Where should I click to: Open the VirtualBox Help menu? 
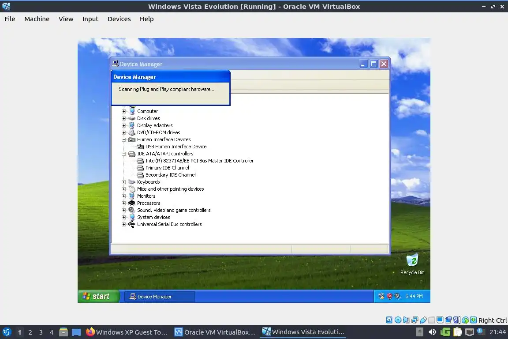point(147,19)
